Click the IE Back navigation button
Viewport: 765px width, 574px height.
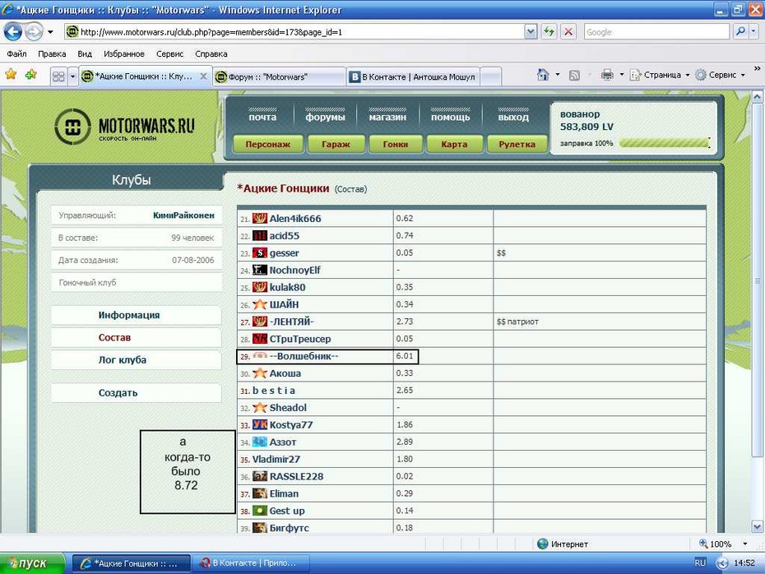(13, 32)
